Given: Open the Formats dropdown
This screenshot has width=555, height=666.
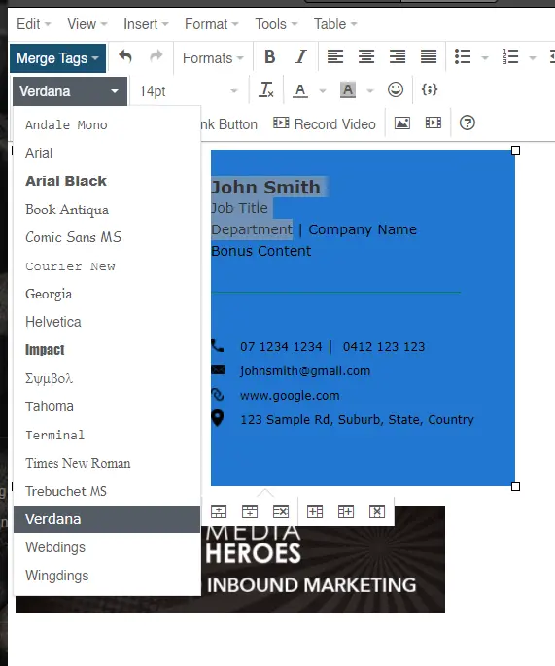Looking at the screenshot, I should [213, 58].
